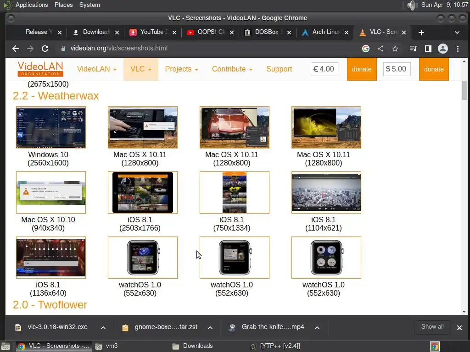Click the forward navigation arrow
The height and width of the screenshot is (352, 470).
click(30, 49)
